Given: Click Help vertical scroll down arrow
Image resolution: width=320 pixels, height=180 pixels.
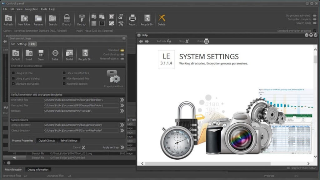Looking at the screenshot, I should pos(315,157).
